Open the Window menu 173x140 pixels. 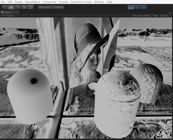pyautogui.click(x=99, y=2)
